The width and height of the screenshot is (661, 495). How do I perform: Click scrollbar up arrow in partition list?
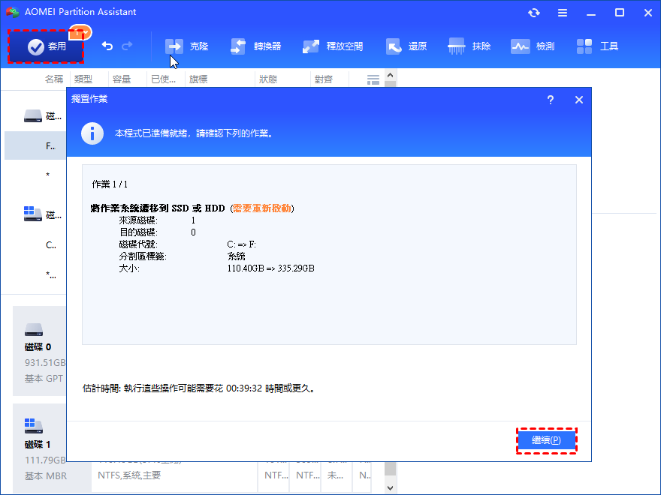390,75
